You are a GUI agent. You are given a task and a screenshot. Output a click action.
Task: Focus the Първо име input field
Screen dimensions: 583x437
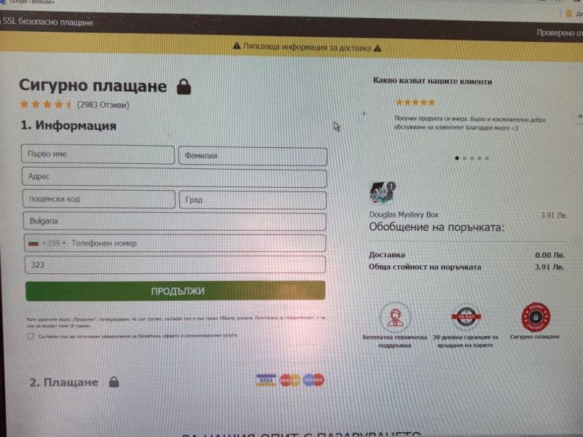pyautogui.click(x=98, y=154)
